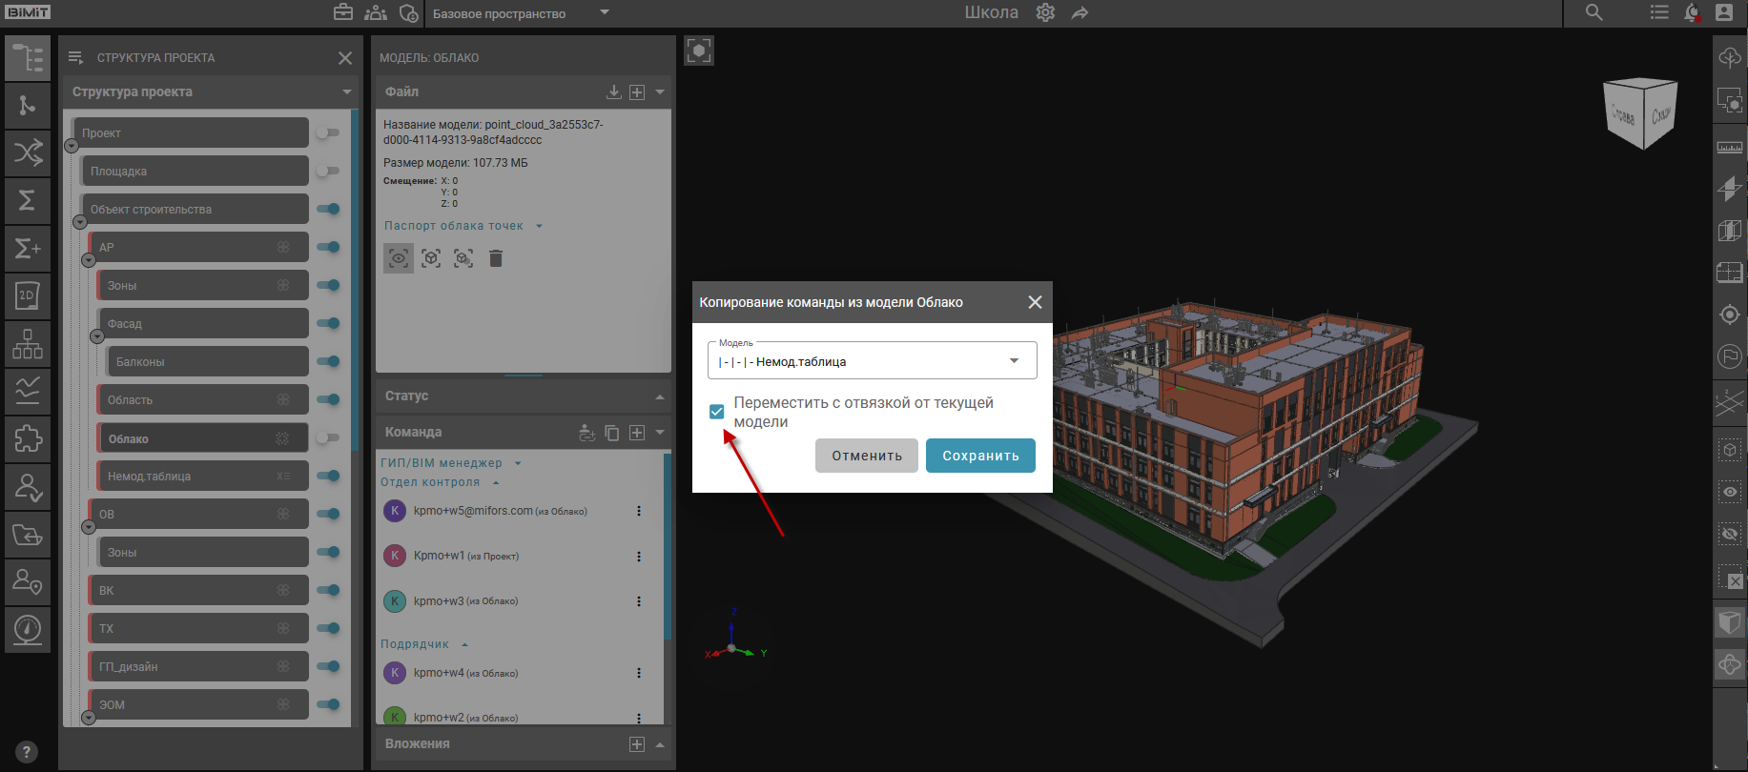Click the copy team icon in the Команда header

click(612, 433)
